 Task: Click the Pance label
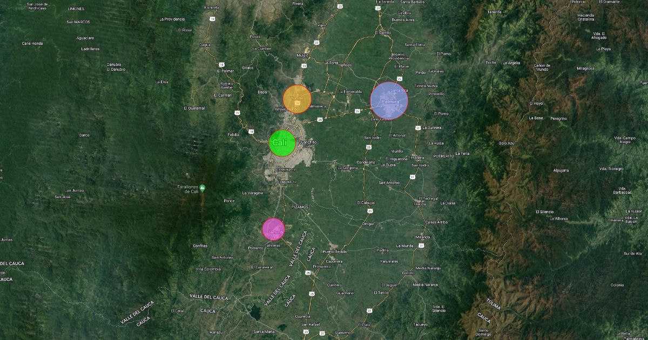229,201
